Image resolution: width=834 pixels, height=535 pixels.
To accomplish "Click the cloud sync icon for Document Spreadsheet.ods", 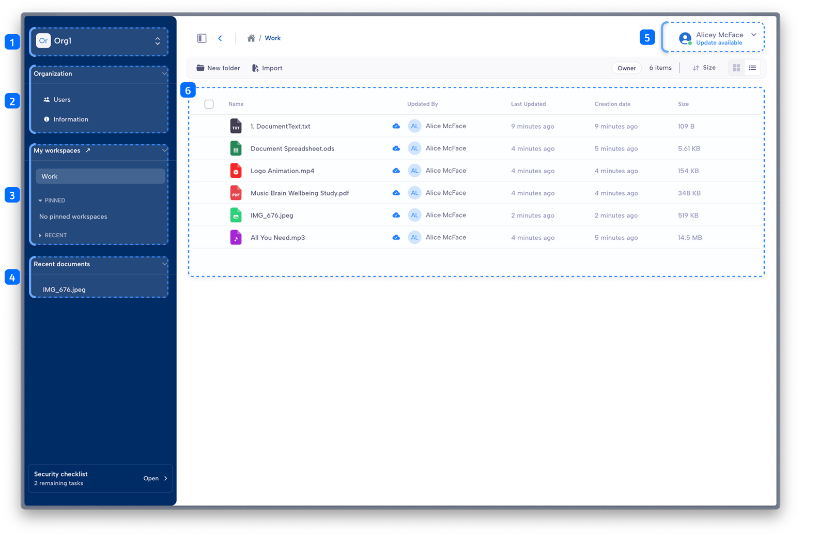I will (x=396, y=148).
